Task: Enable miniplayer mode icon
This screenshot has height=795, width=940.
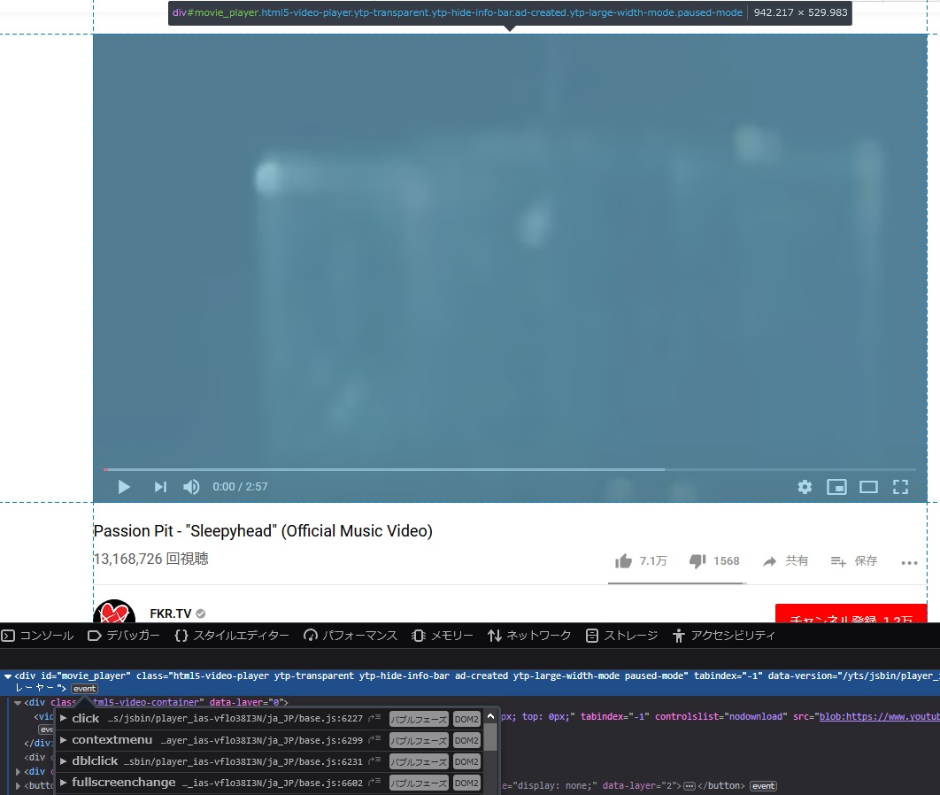Action: 836,487
